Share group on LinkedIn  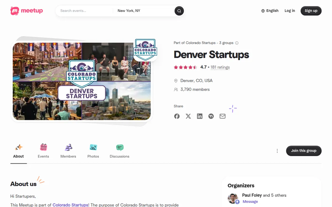[x=200, y=116]
